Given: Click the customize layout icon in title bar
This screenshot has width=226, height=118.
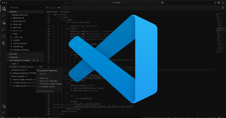Looking at the screenshot, I should point(215,2).
